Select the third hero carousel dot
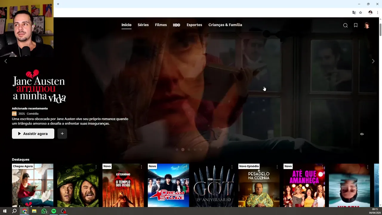This screenshot has width=382, height=215. pyautogui.click(x=189, y=150)
